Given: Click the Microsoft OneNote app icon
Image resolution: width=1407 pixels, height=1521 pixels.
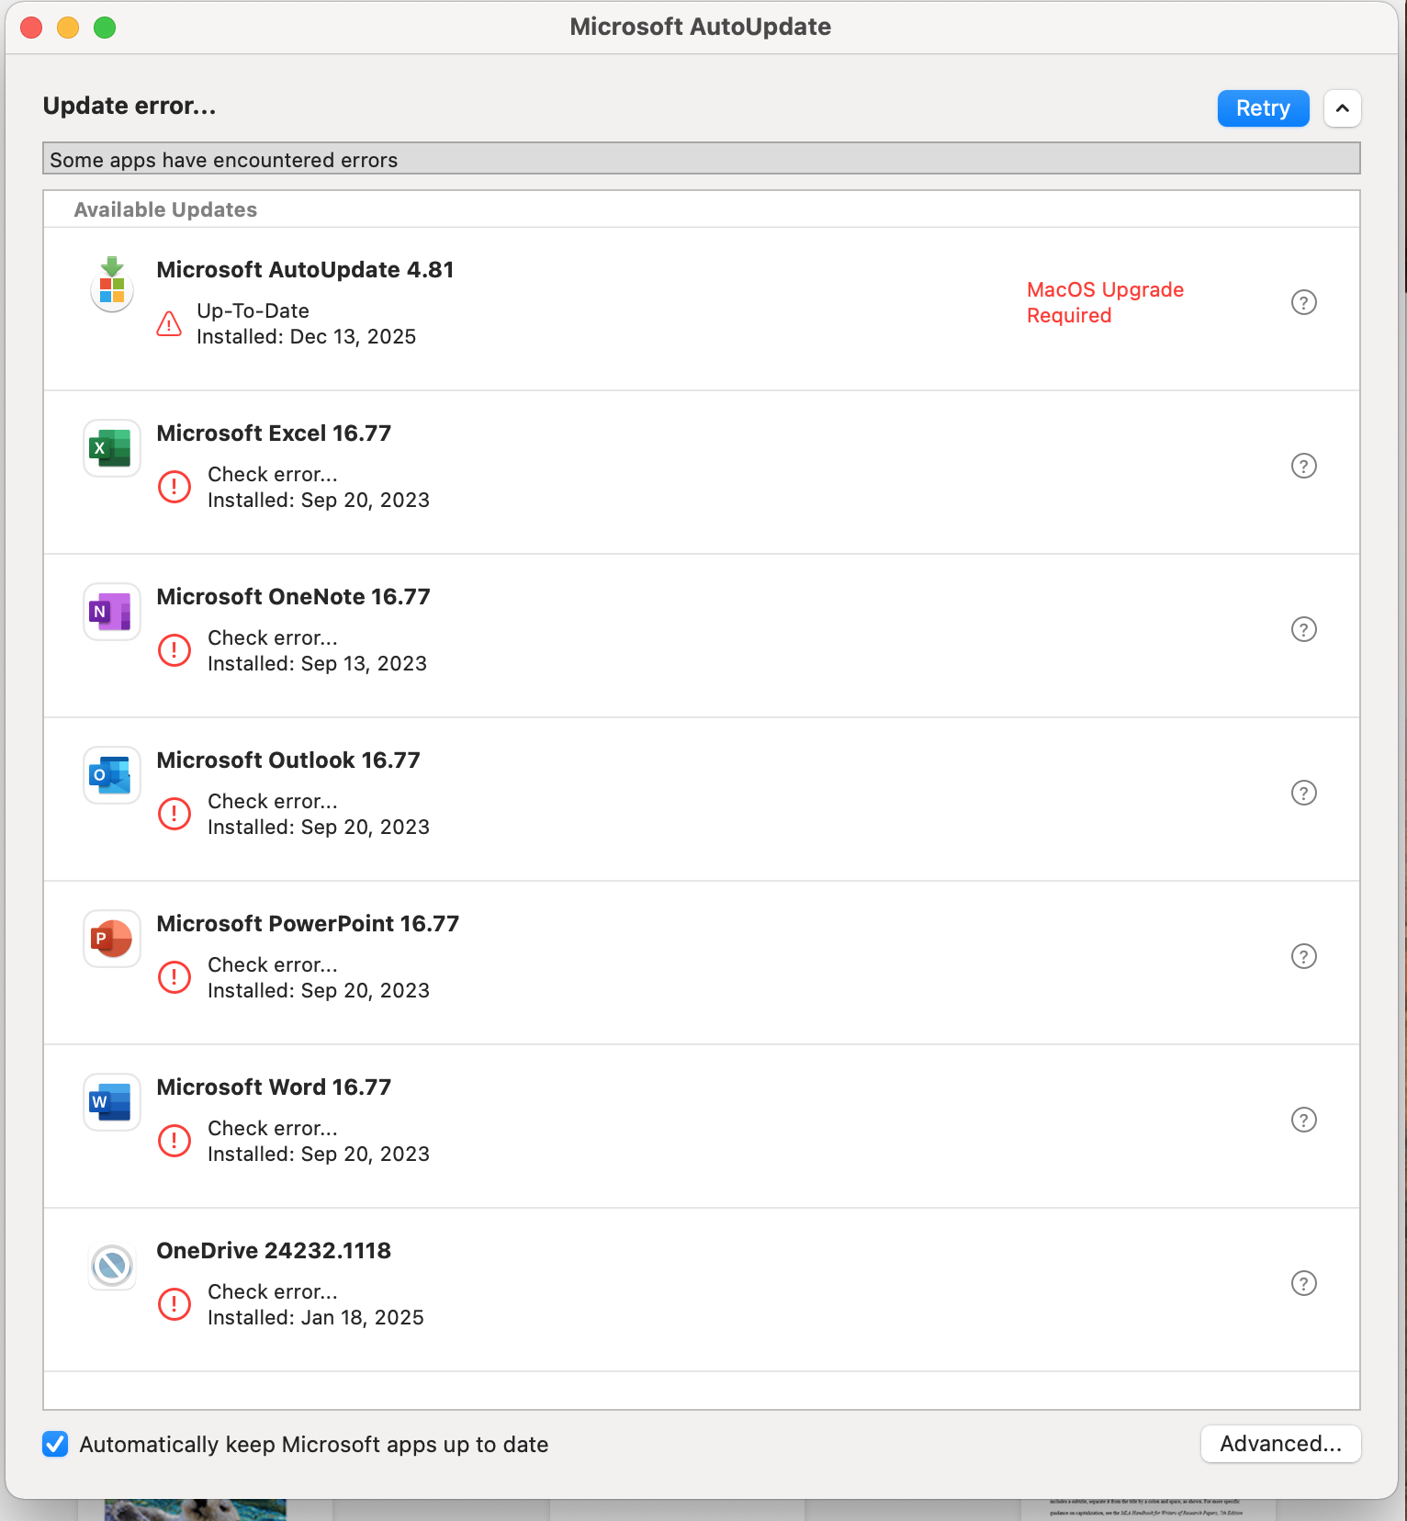Looking at the screenshot, I should click(112, 612).
